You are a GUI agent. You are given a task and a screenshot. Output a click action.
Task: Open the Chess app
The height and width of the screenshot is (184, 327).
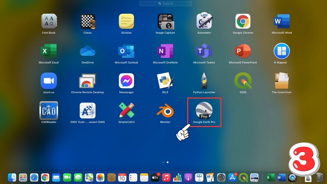(x=87, y=21)
